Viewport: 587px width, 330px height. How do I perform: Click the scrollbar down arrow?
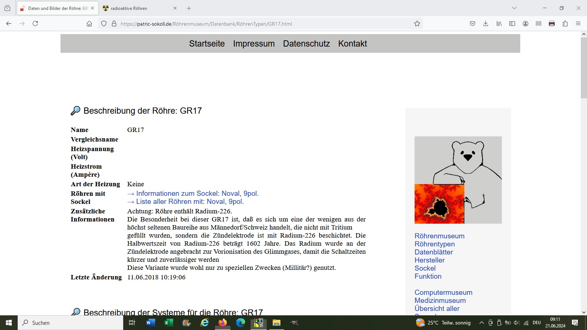click(584, 312)
